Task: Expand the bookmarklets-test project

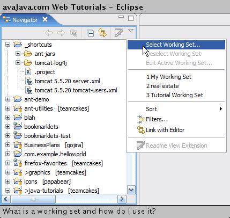Action: (8, 135)
